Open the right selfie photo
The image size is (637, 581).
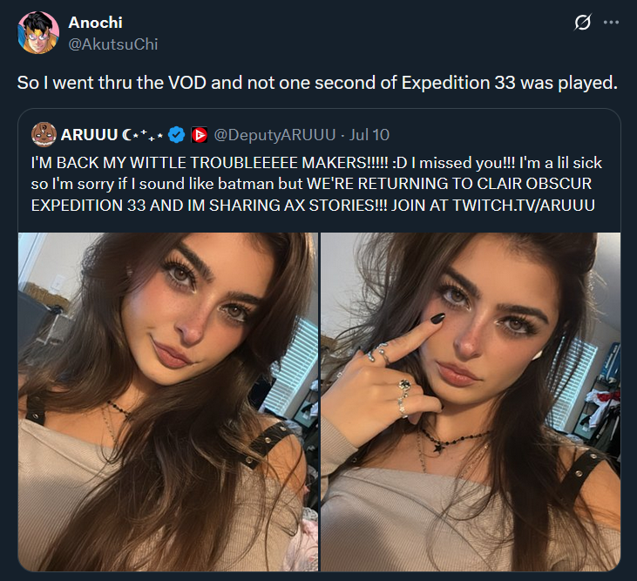click(x=471, y=402)
